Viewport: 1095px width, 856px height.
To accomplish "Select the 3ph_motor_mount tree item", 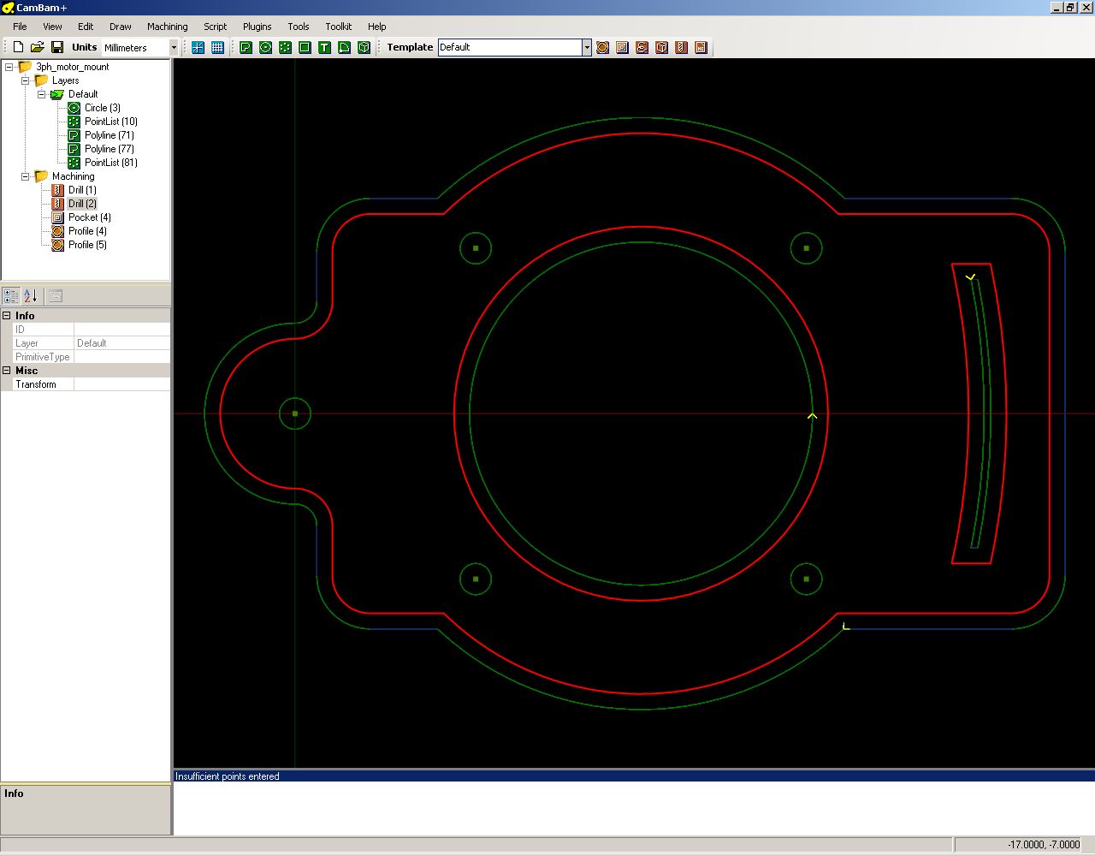I will [x=73, y=67].
